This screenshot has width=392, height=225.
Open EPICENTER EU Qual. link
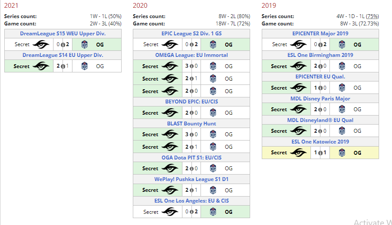click(x=320, y=76)
